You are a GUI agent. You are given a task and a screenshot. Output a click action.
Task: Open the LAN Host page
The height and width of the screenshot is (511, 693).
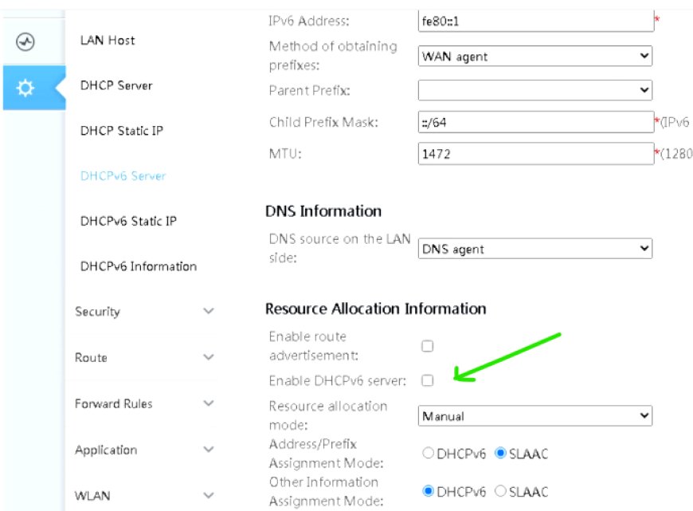(108, 41)
